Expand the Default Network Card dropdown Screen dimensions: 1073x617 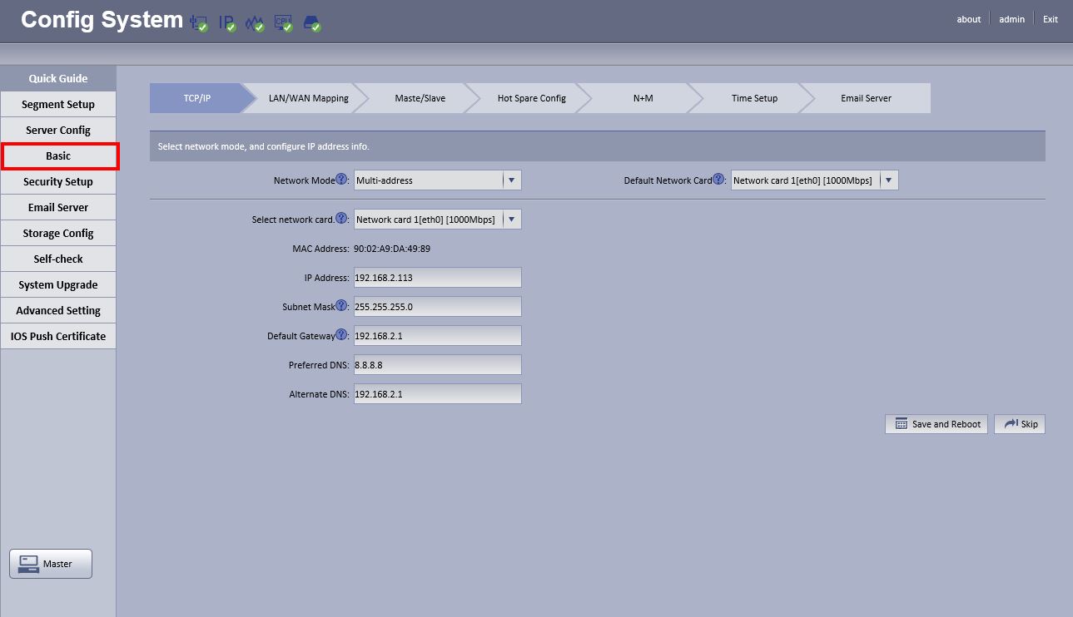coord(815,180)
